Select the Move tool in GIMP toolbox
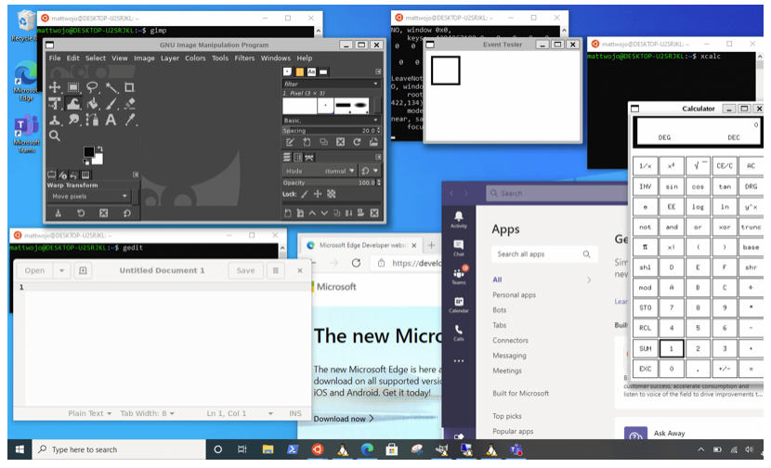This screenshot has height=468, width=771. pos(55,87)
